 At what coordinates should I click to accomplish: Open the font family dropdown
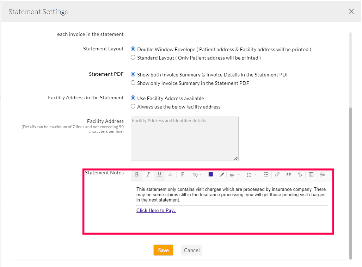183,175
